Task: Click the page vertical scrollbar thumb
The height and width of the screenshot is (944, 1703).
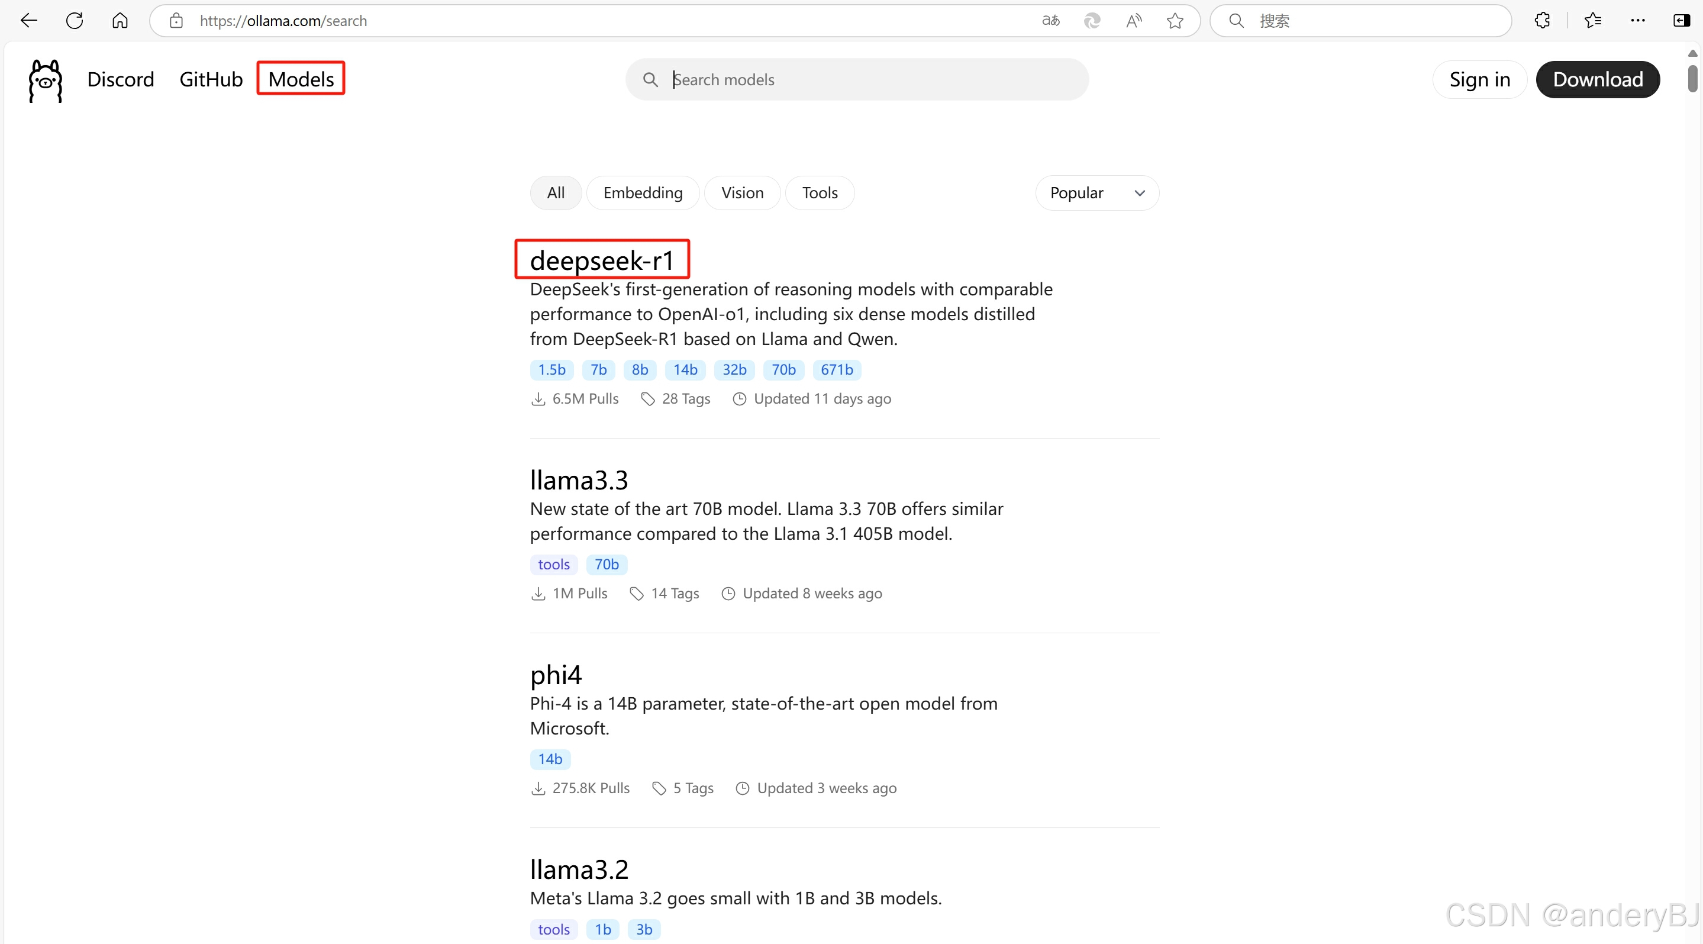Action: coord(1692,78)
